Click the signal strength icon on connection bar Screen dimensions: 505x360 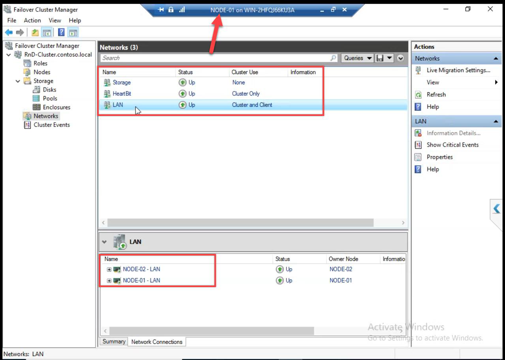182,9
